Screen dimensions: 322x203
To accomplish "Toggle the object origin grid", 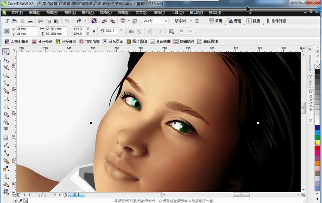I will click(x=7, y=31).
